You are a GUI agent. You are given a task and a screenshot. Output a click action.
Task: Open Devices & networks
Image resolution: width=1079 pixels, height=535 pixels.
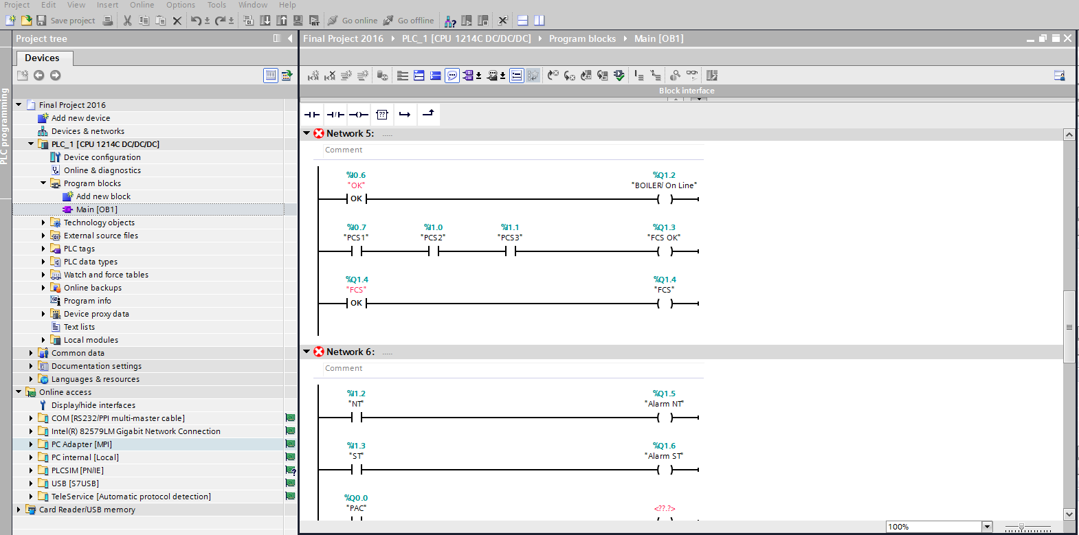tap(88, 131)
